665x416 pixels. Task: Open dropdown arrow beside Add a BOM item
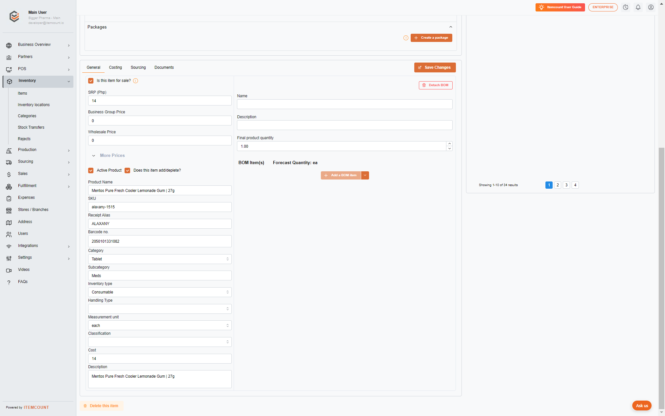click(x=365, y=175)
